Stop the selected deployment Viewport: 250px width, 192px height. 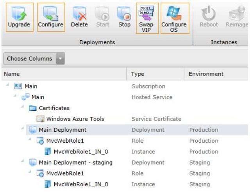[x=124, y=17]
